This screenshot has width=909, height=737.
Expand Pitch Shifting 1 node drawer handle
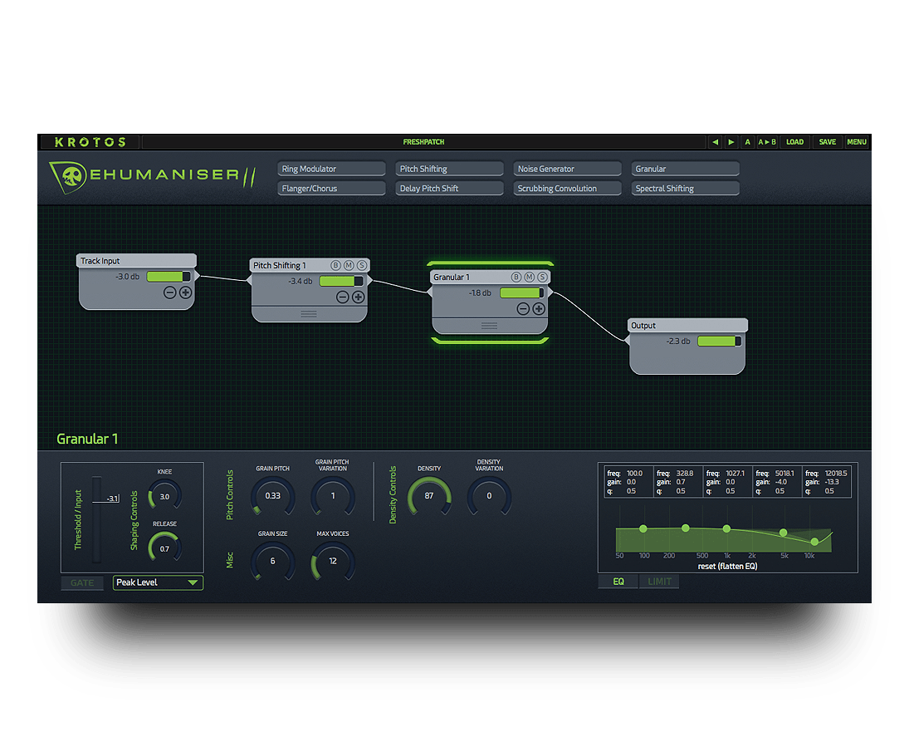pos(309,314)
